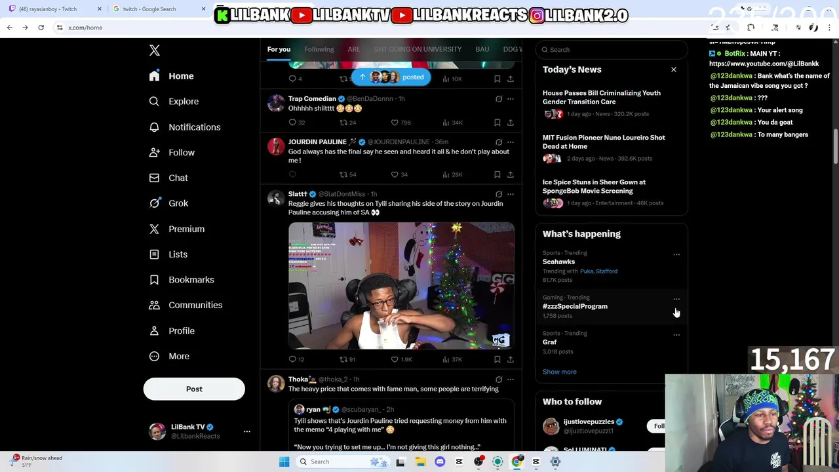Open Profile page
839x472 pixels.
(172, 330)
